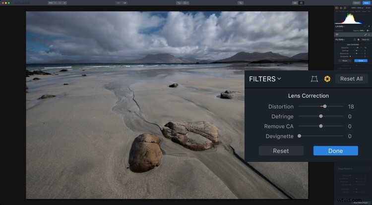
Task: Open the LAYERS dropdown in the side panel
Action: pos(340,27)
